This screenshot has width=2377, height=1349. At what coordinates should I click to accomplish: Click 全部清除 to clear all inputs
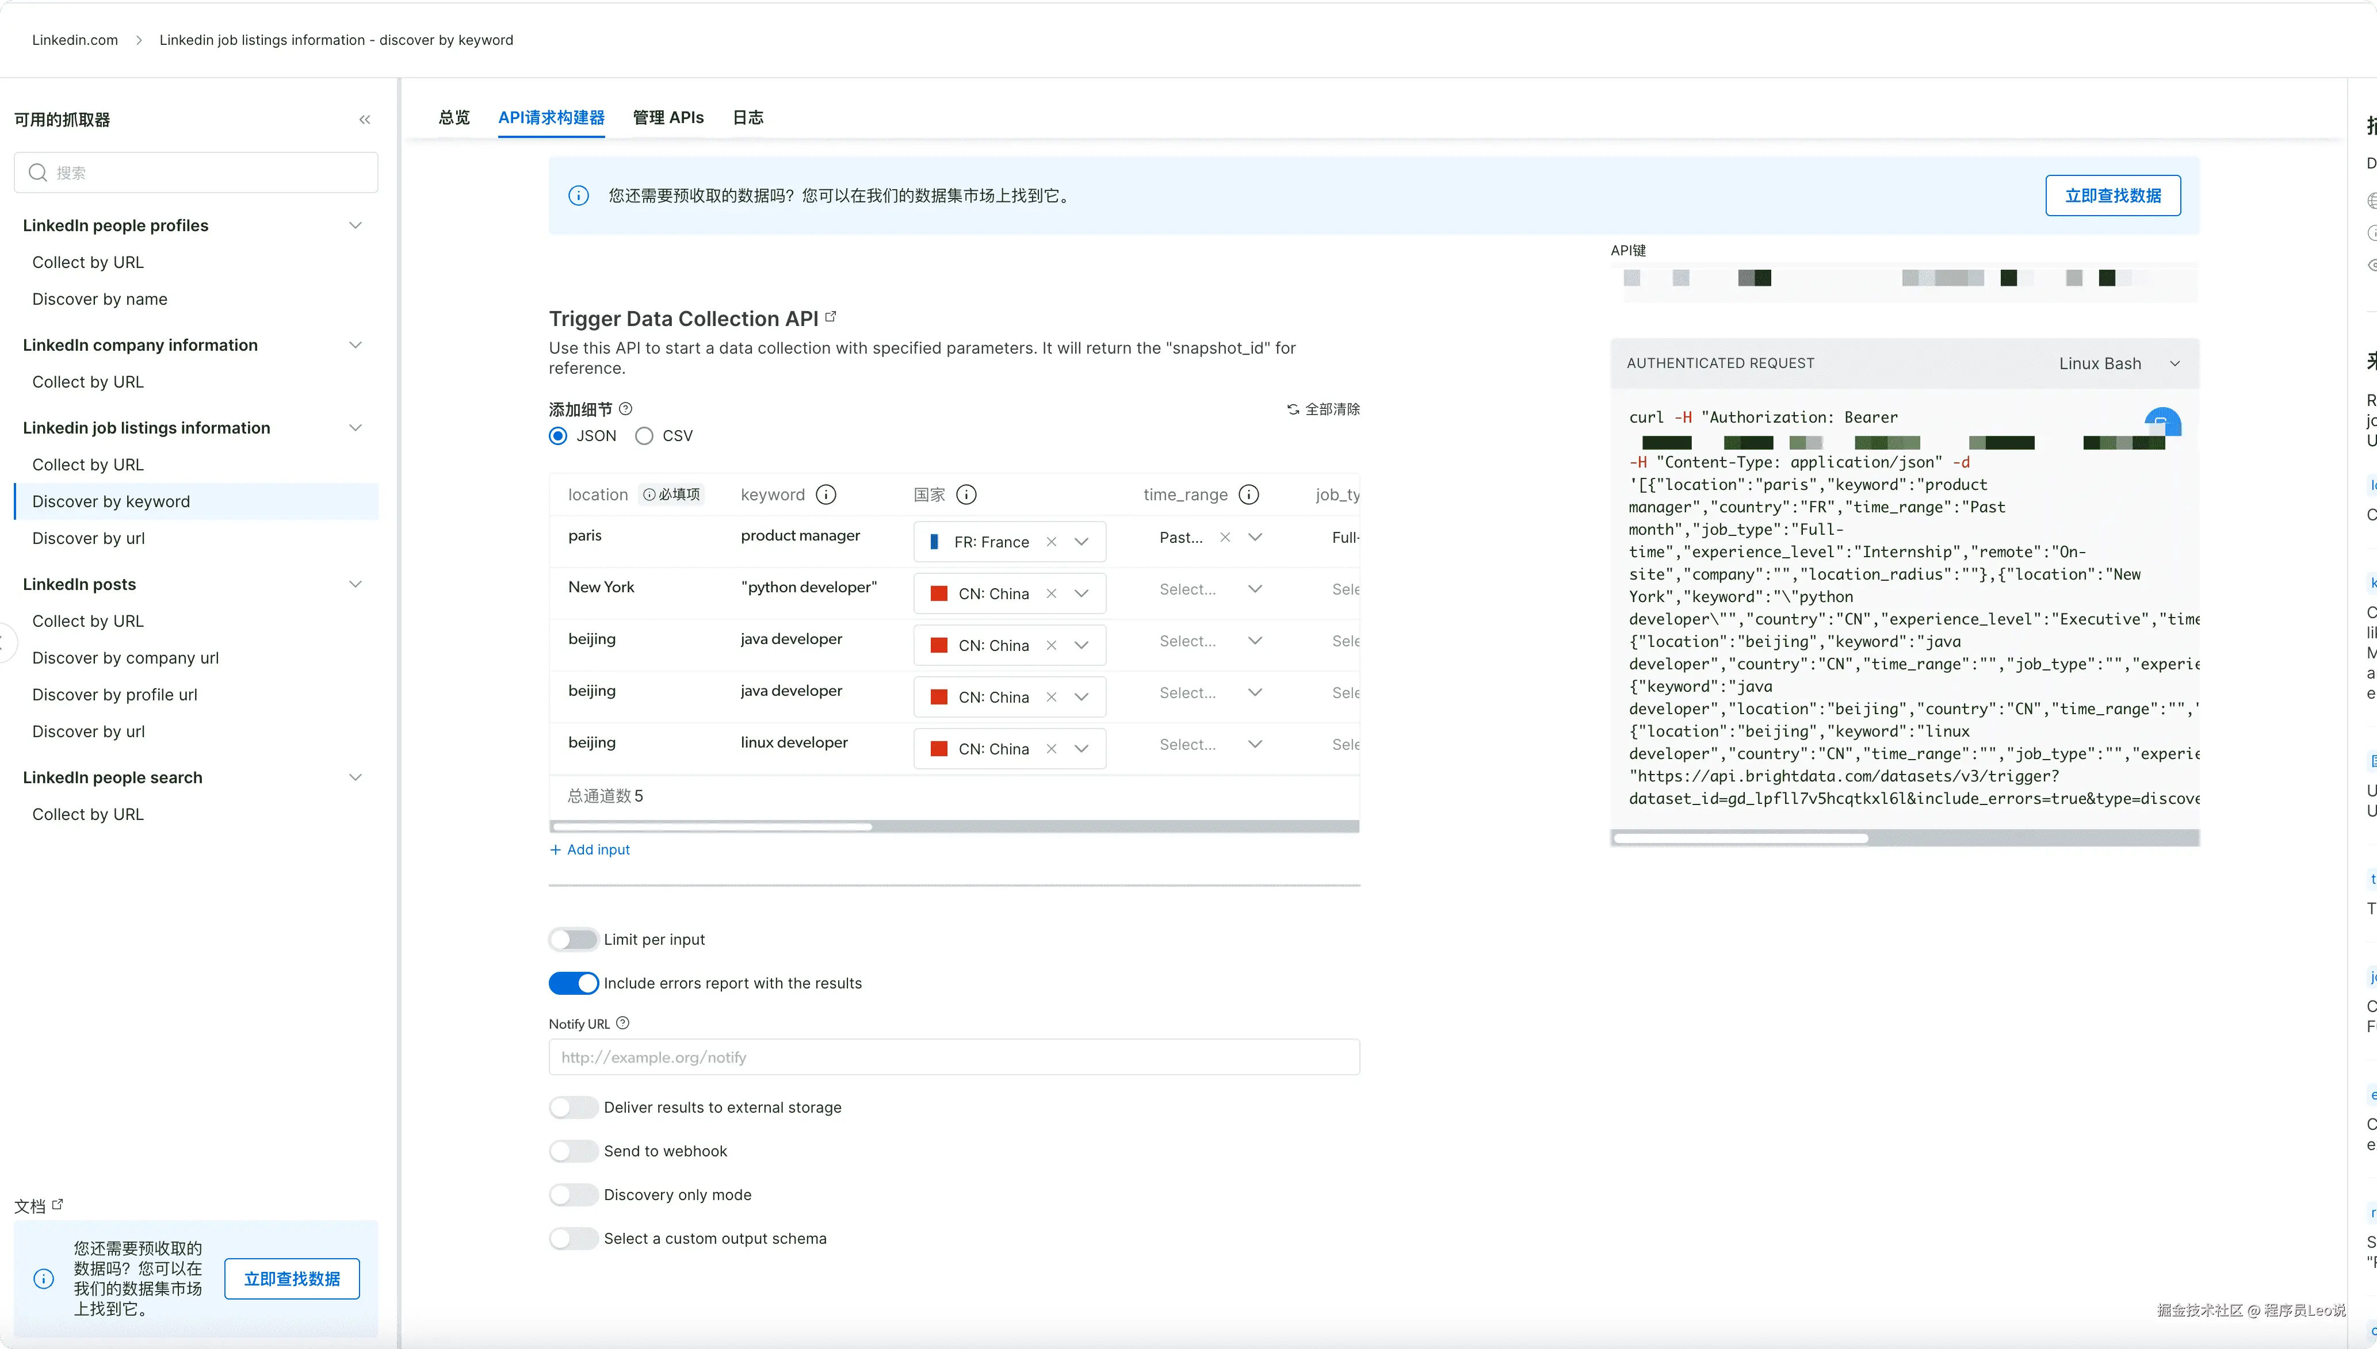[x=1323, y=409]
